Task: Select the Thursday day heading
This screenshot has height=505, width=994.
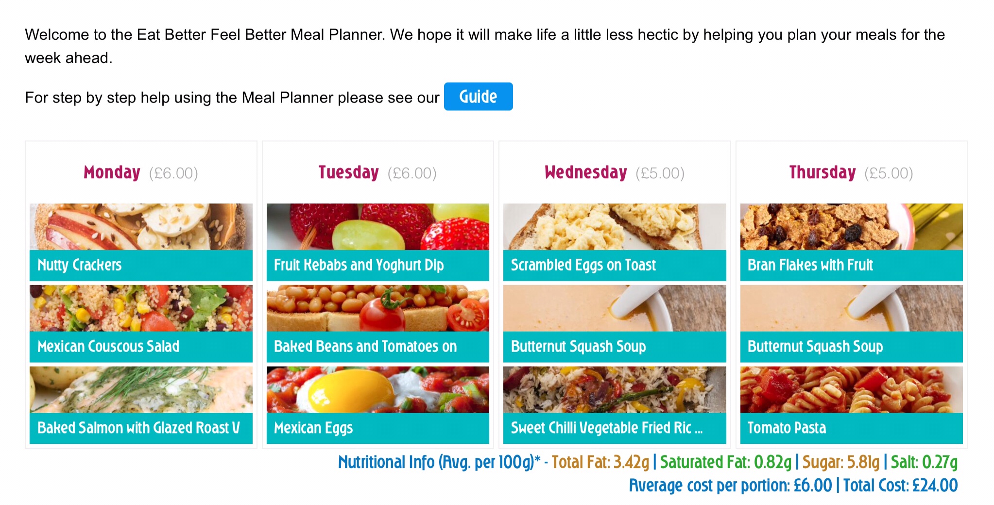Action: click(x=822, y=172)
